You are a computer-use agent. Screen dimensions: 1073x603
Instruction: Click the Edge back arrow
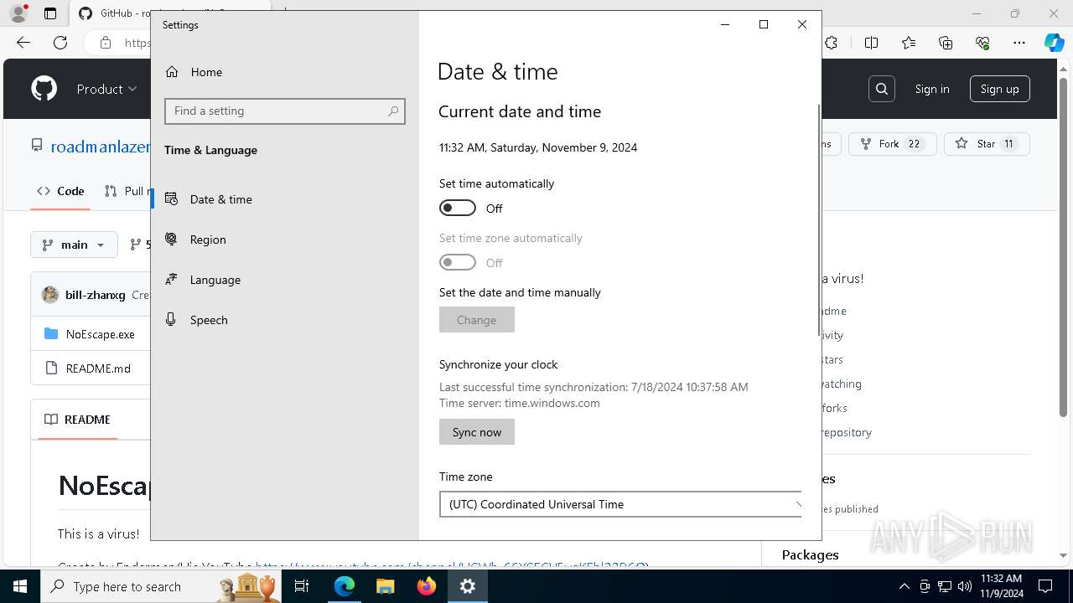point(23,43)
